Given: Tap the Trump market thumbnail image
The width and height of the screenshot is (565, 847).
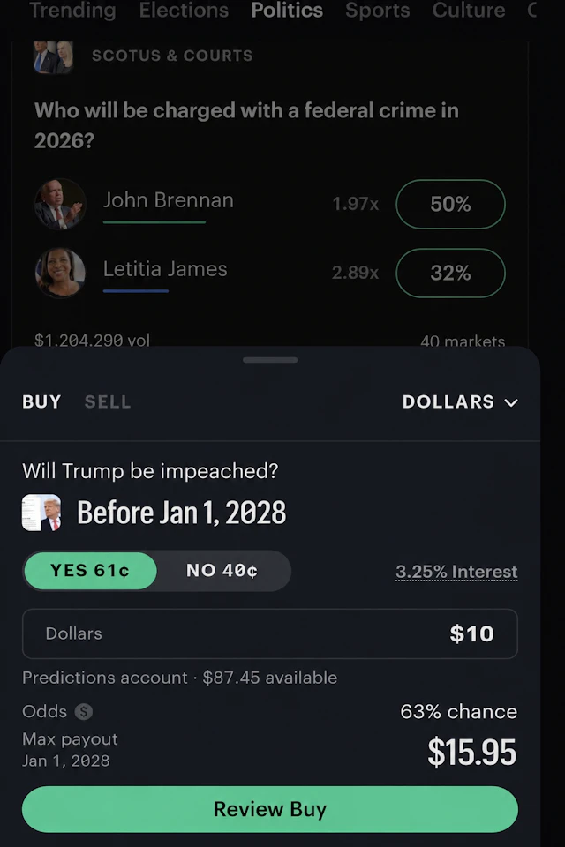Looking at the screenshot, I should tap(41, 513).
